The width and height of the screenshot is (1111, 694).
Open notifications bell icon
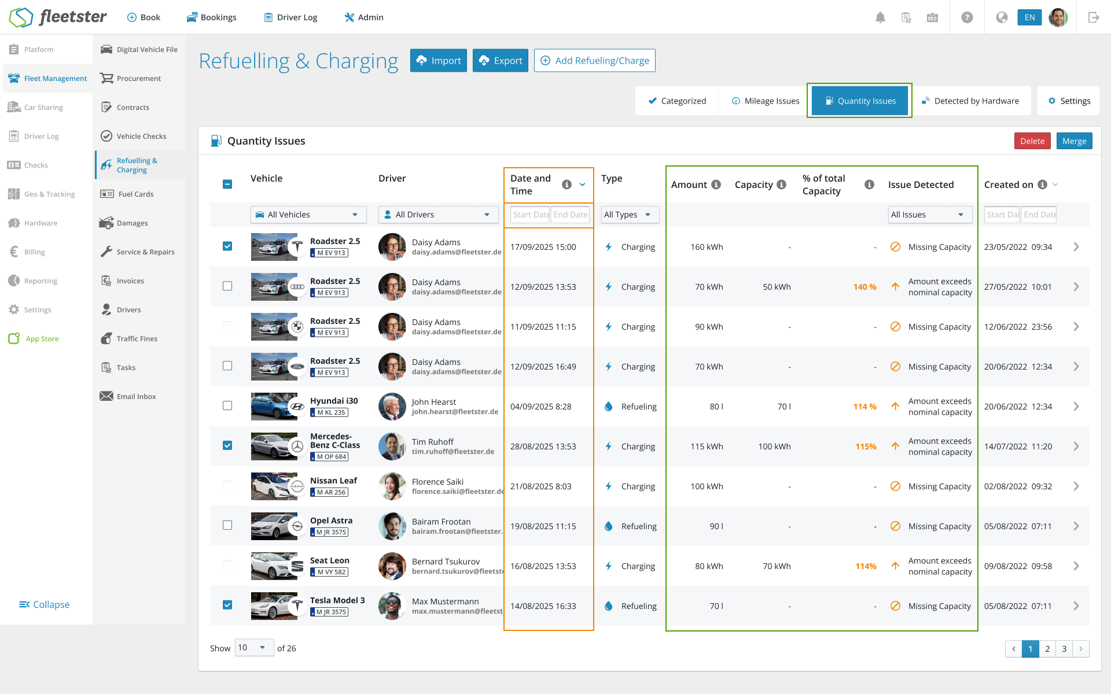pyautogui.click(x=880, y=17)
